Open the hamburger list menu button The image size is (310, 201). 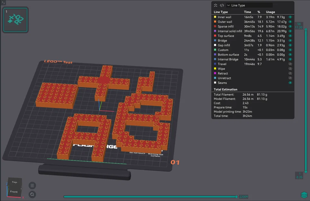[x=32, y=186]
